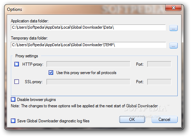Screen dimensions: 191x137
Task: Uncheck Use this proxy server for all protocols
Action: click(x=51, y=73)
